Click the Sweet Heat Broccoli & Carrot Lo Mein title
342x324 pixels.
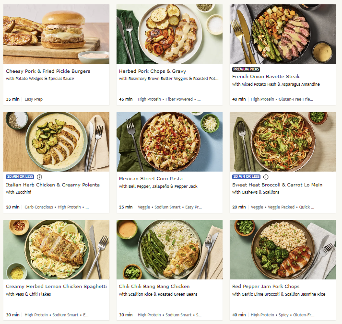(277, 185)
